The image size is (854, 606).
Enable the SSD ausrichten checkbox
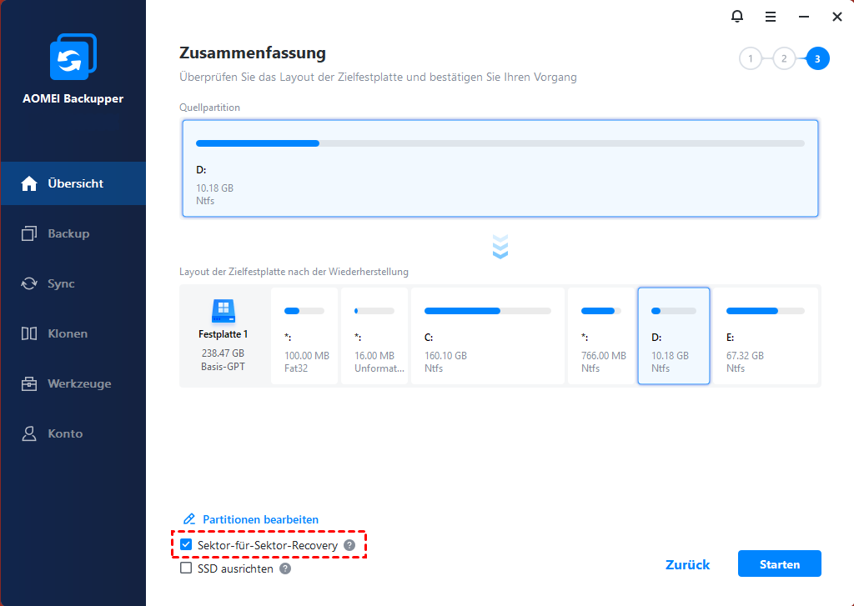pyautogui.click(x=186, y=568)
